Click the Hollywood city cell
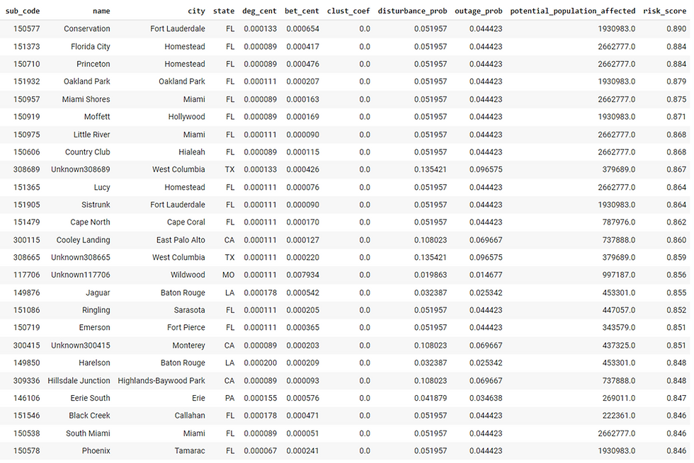This screenshot has height=463, width=694. (x=187, y=117)
